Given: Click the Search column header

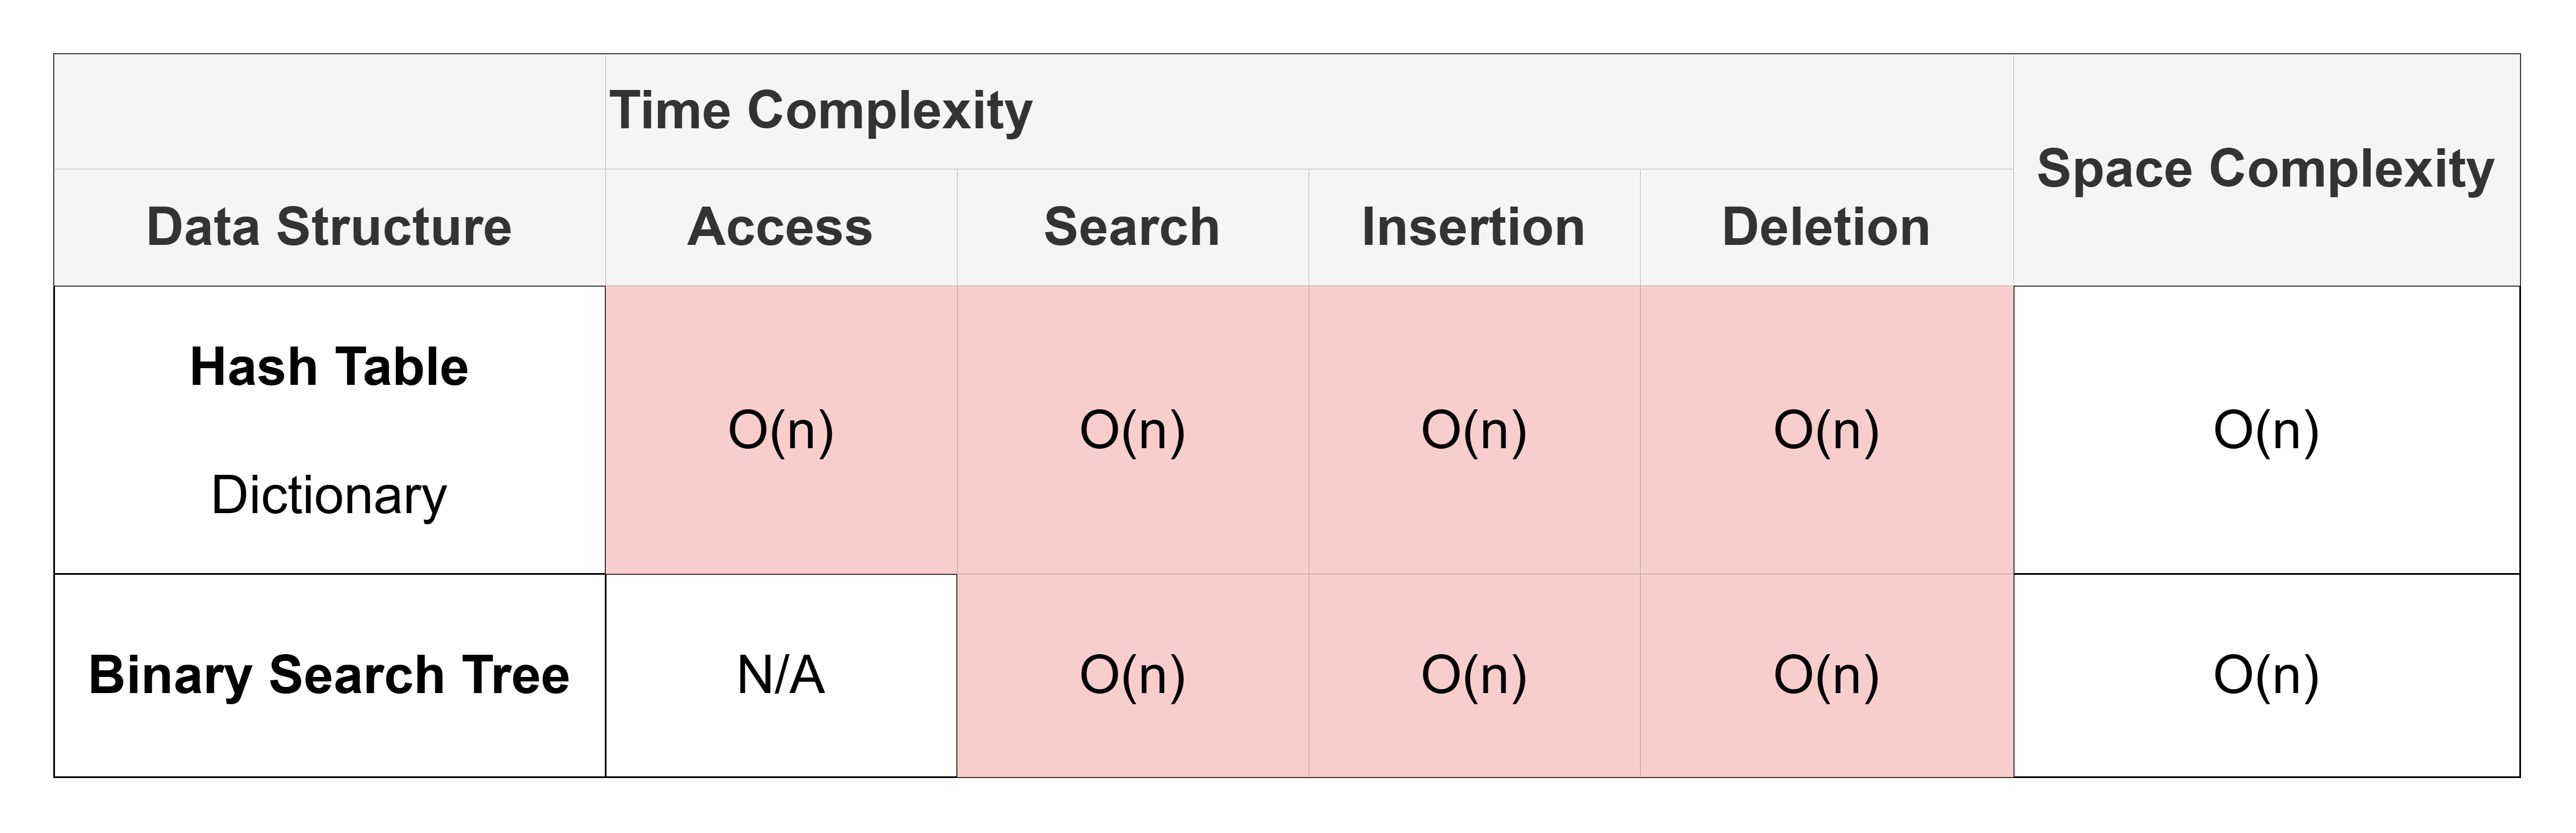Looking at the screenshot, I should [1132, 227].
